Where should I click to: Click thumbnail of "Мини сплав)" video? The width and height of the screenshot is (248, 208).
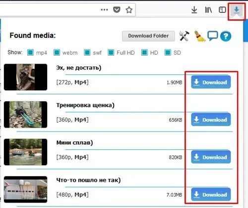pyautogui.click(x=26, y=152)
